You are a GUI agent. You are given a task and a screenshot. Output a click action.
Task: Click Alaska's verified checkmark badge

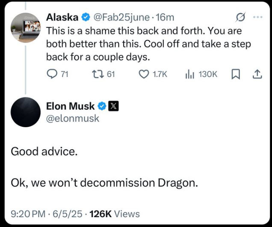(x=85, y=18)
